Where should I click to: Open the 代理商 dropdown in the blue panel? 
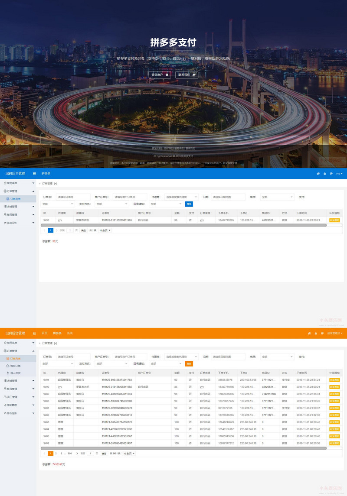(181, 197)
